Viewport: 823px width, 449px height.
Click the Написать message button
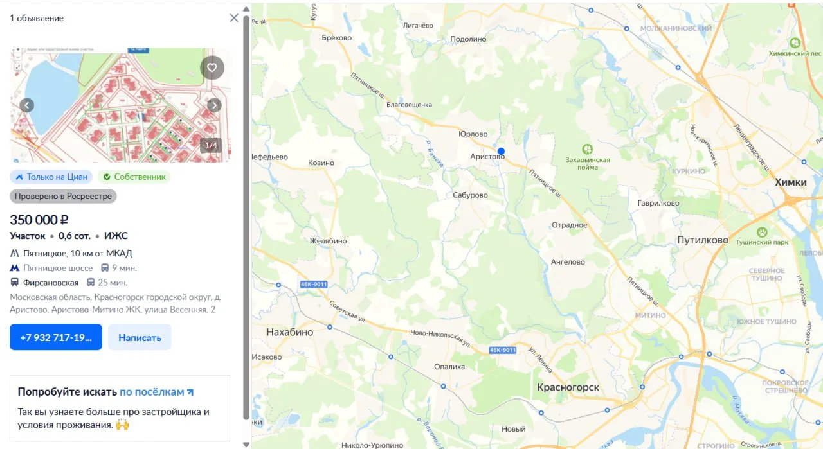coord(140,337)
